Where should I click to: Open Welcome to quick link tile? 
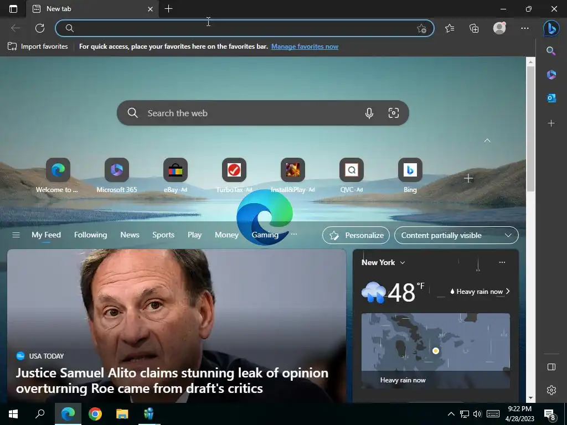(x=58, y=175)
